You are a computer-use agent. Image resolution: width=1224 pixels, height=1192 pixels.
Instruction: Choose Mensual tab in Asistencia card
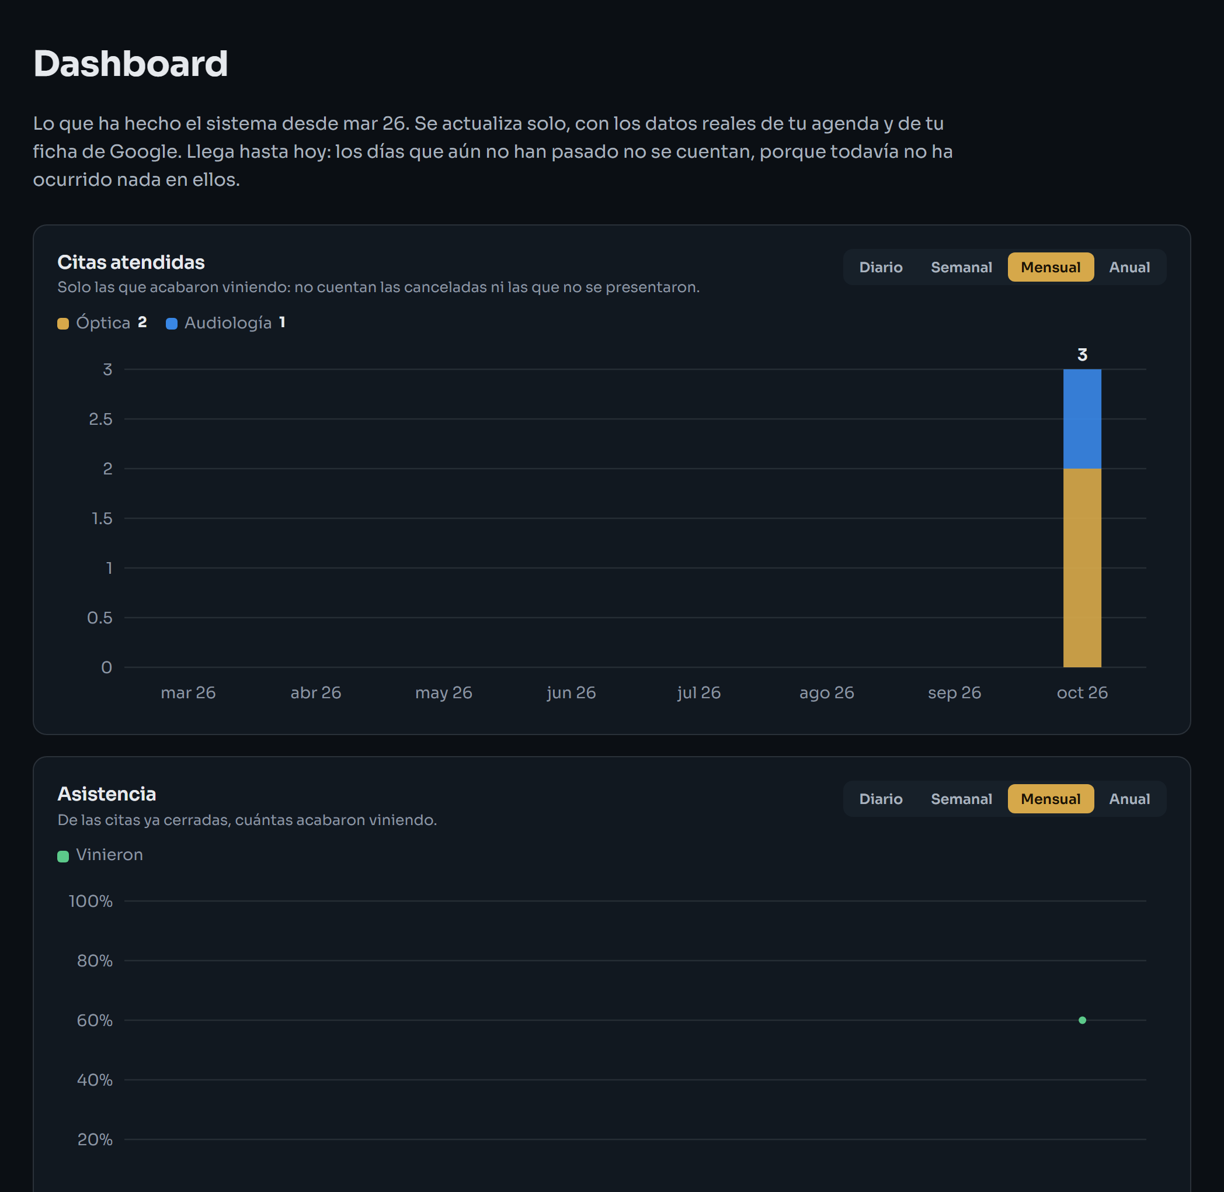[x=1051, y=799]
